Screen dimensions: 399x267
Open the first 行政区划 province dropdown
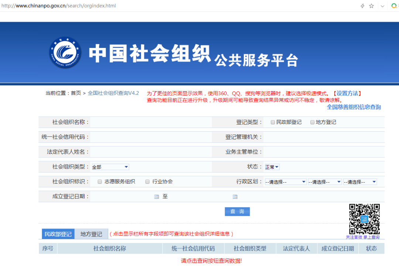tap(285, 182)
